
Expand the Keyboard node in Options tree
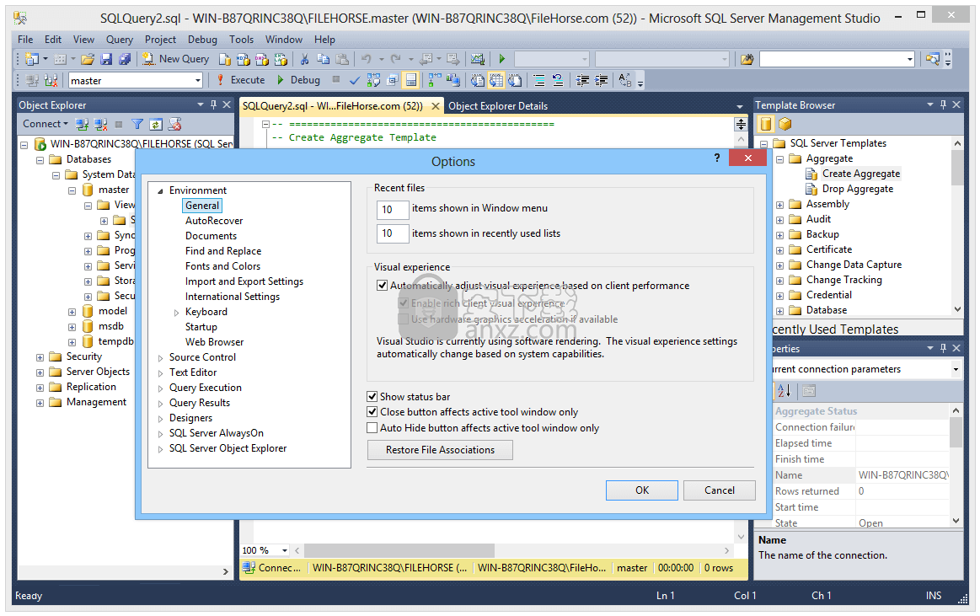point(176,313)
